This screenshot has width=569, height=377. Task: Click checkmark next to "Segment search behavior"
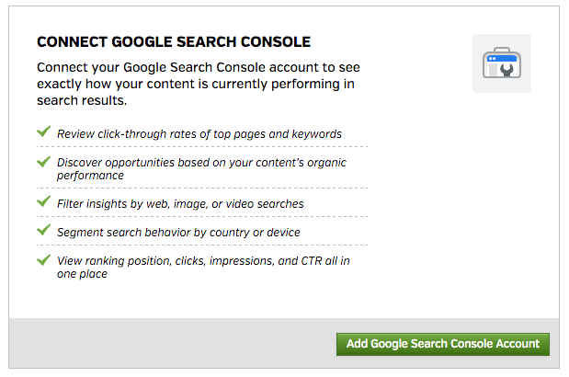tap(43, 231)
